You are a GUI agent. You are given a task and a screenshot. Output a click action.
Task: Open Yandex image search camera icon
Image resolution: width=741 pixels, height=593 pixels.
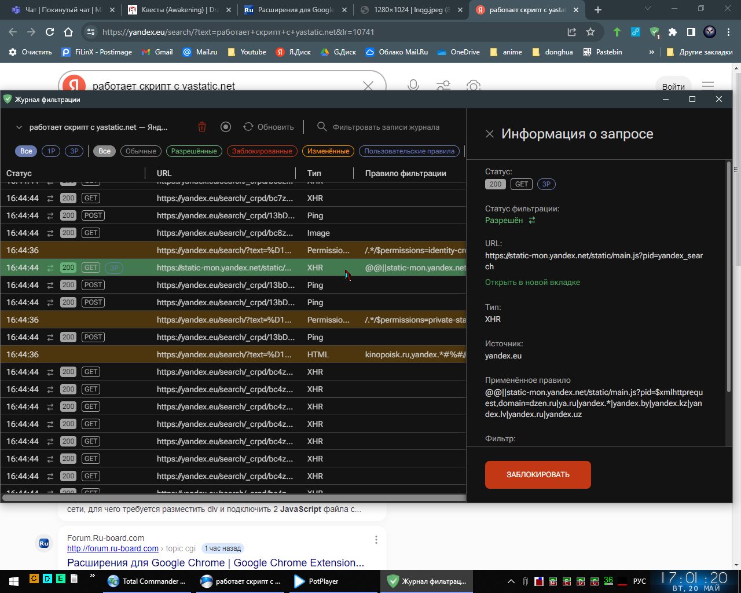point(474,86)
